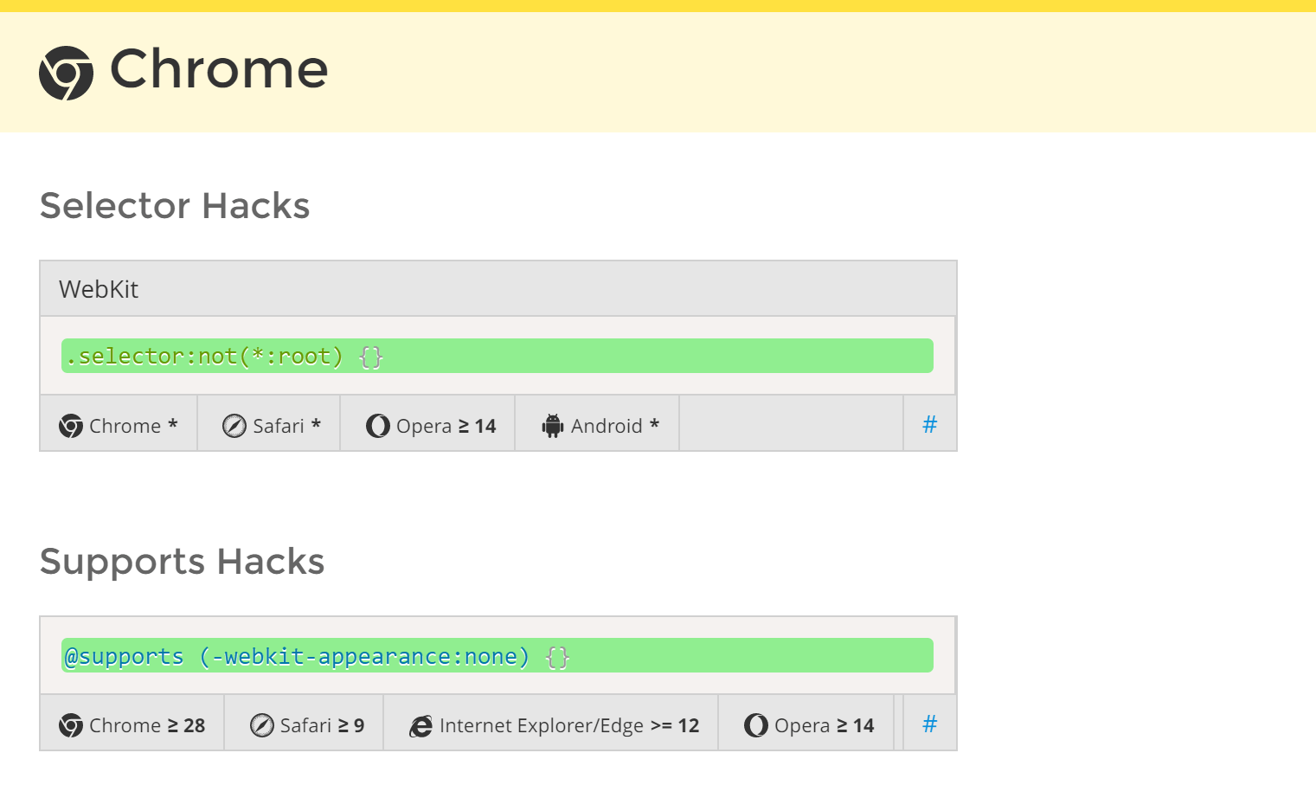
Task: Select Internet Explorer/Edge >= 12 cell
Action: [551, 725]
